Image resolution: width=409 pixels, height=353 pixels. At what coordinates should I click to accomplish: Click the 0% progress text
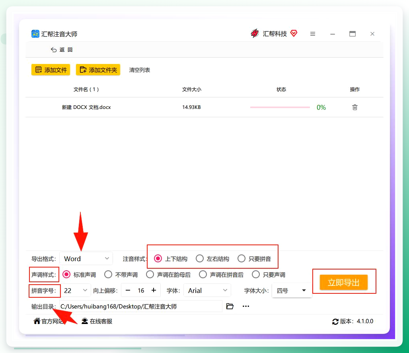click(x=321, y=107)
